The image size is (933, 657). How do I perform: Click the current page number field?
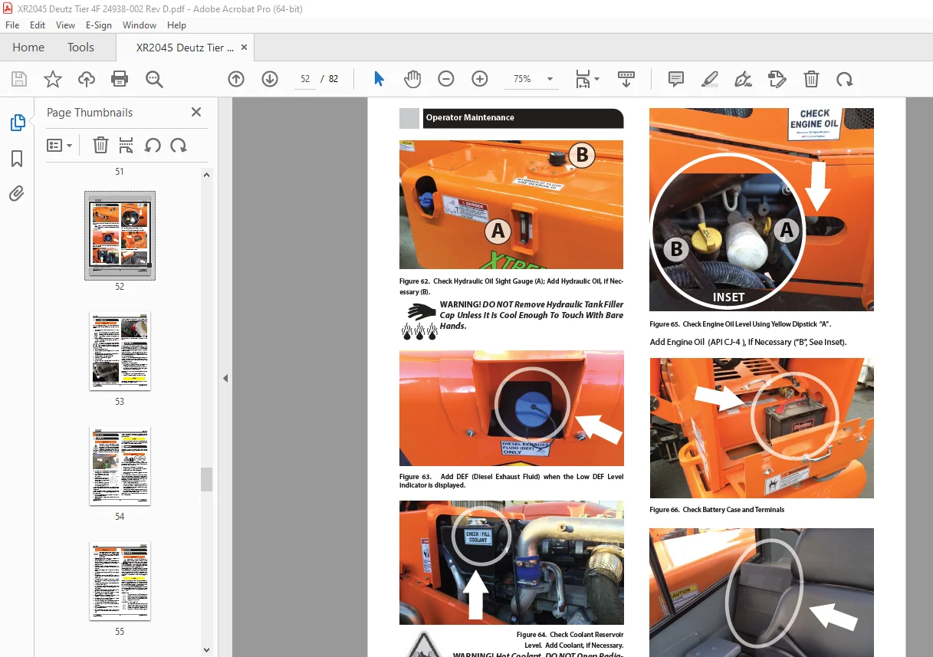[x=305, y=79]
